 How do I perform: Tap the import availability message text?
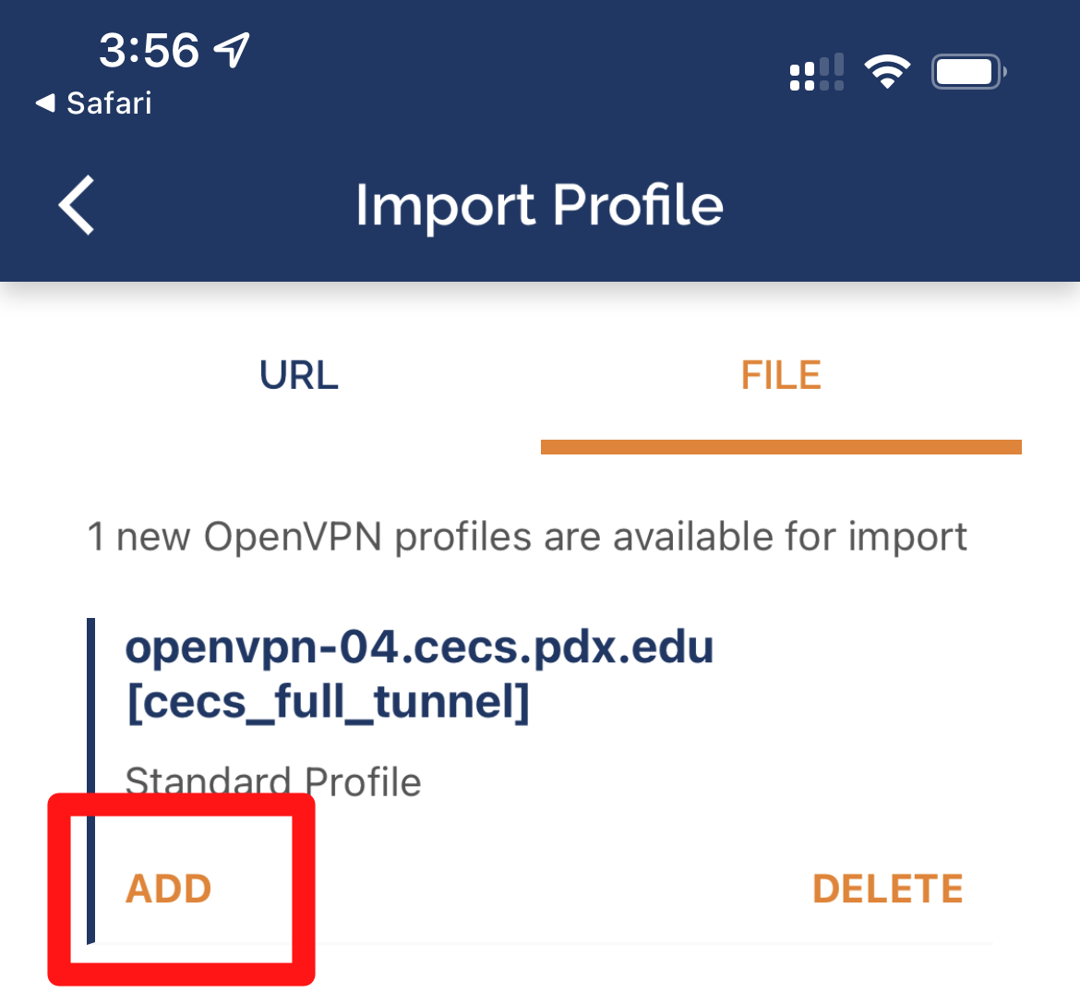(x=527, y=536)
